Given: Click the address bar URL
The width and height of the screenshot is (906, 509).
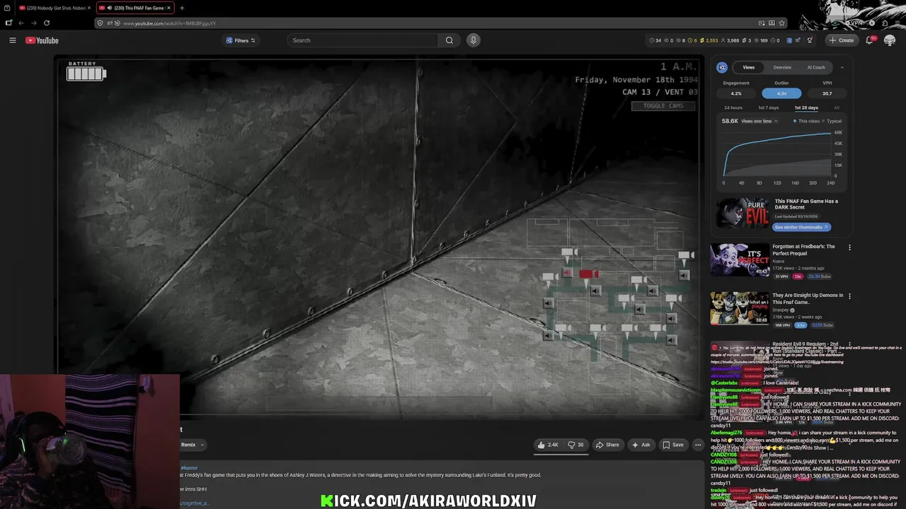Looking at the screenshot, I should click(170, 23).
